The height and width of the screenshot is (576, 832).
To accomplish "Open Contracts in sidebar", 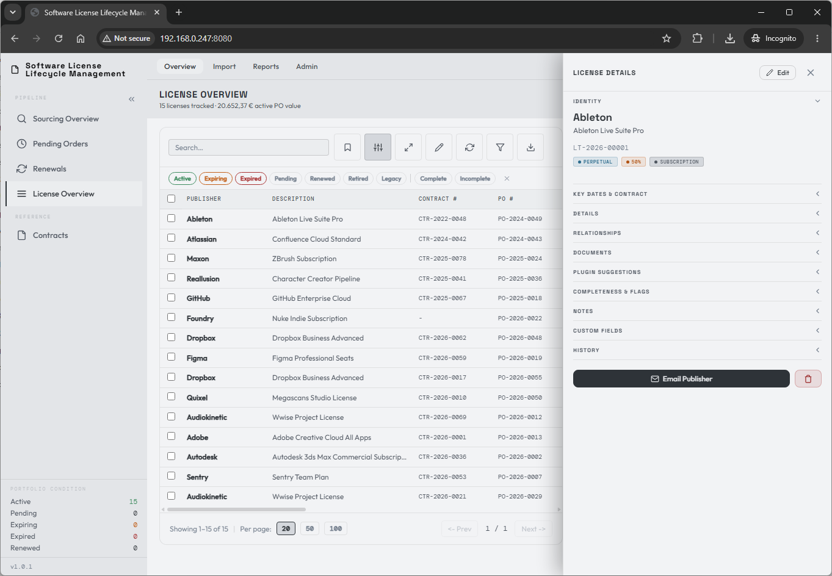I will 74,236.
